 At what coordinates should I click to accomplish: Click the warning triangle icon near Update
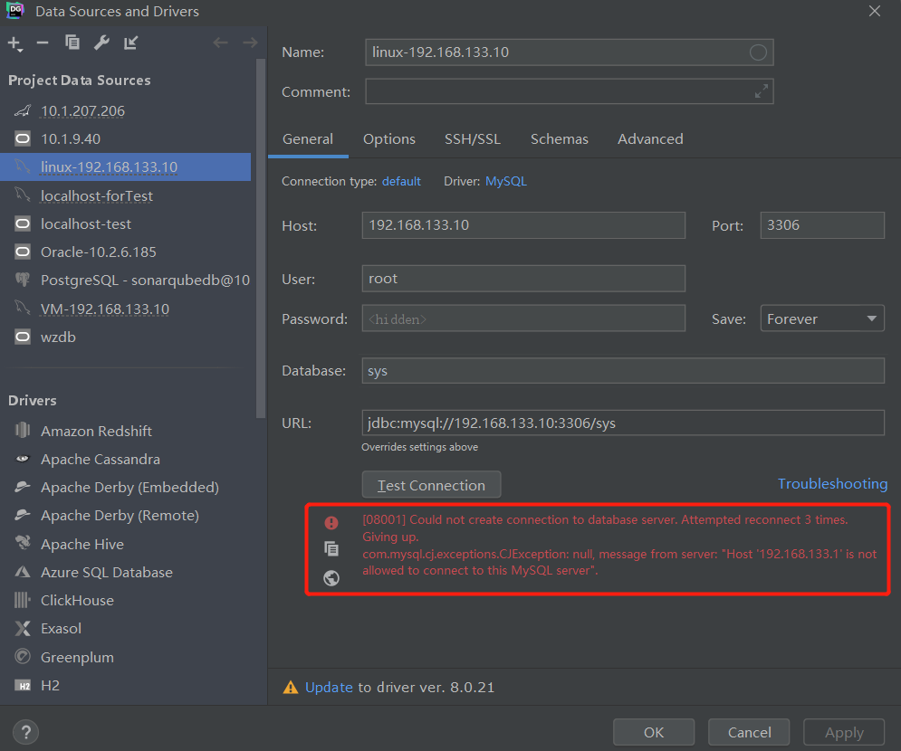[x=291, y=688]
